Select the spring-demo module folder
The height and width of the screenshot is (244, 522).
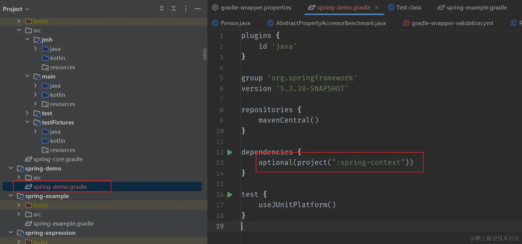pos(39,168)
